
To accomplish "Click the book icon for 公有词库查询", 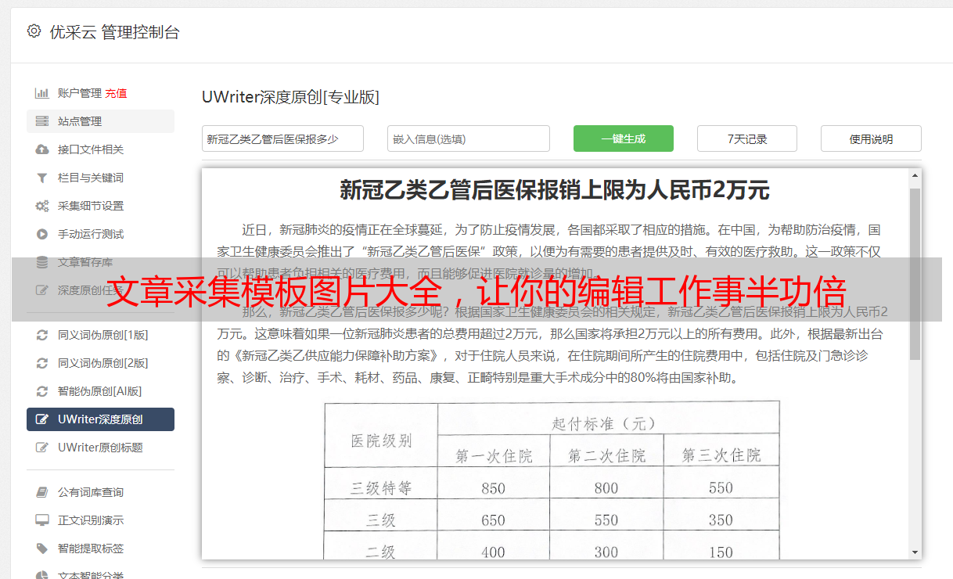I will (x=42, y=492).
